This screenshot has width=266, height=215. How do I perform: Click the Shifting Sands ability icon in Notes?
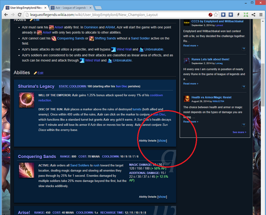point(92,38)
